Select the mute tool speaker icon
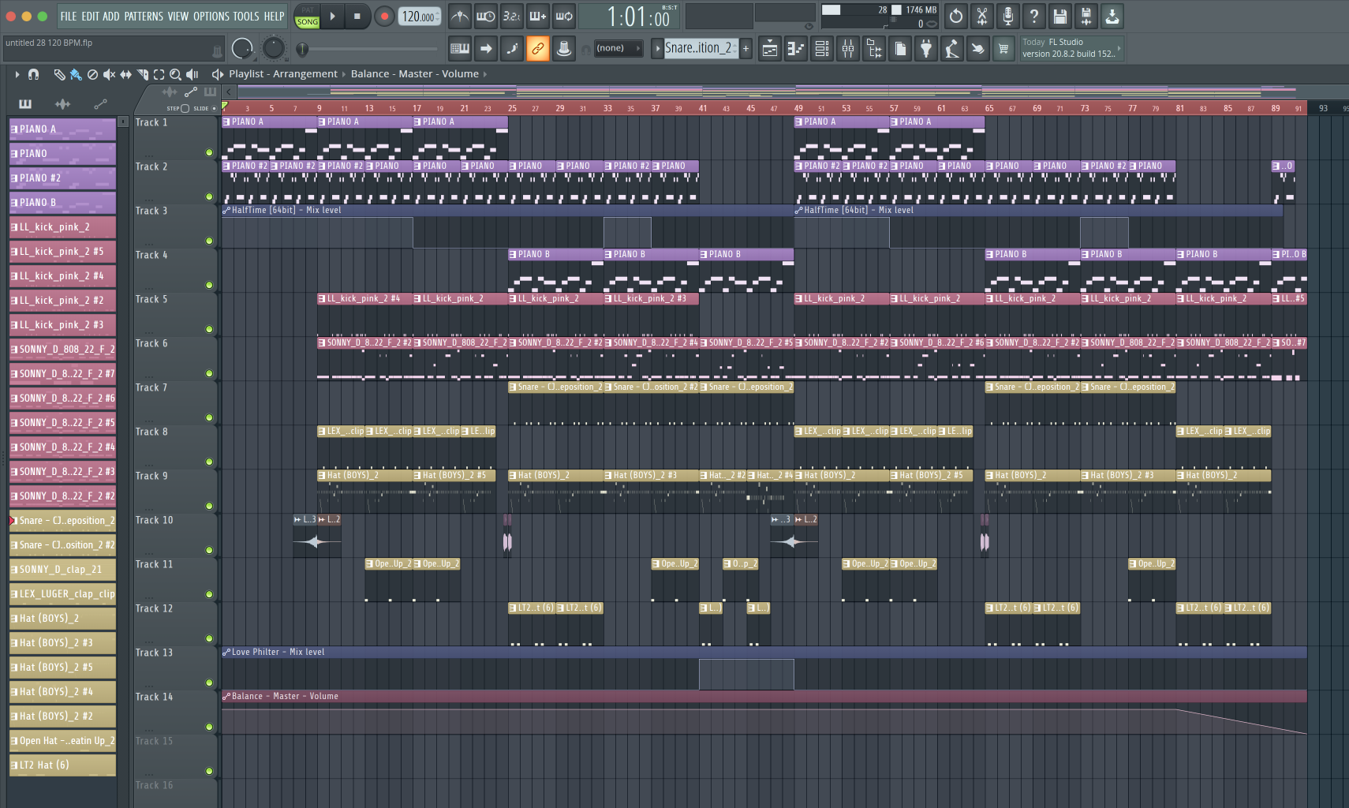 point(109,74)
